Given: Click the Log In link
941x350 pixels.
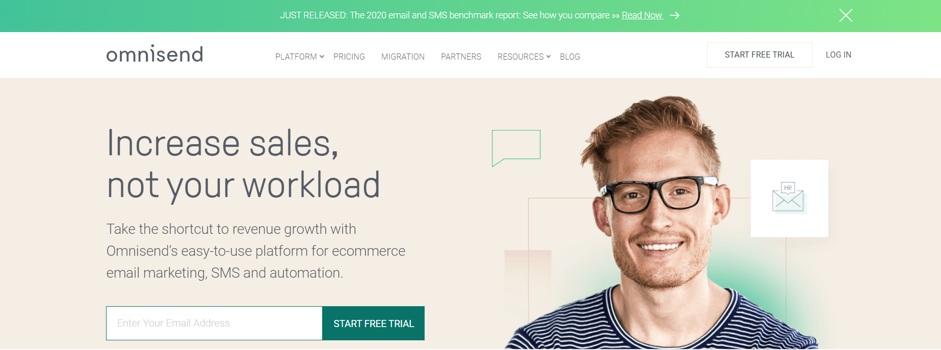Looking at the screenshot, I should [x=839, y=55].
